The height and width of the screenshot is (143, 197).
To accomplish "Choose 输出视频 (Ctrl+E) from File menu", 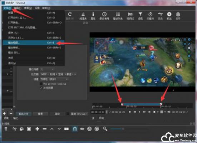I will point(34,43).
